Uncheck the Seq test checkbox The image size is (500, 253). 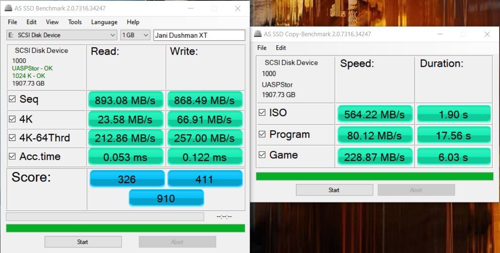(13, 100)
